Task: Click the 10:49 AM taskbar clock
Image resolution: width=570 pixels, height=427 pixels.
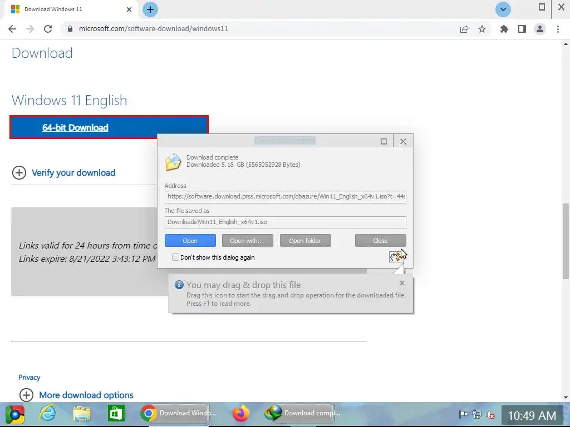Action: (x=532, y=415)
